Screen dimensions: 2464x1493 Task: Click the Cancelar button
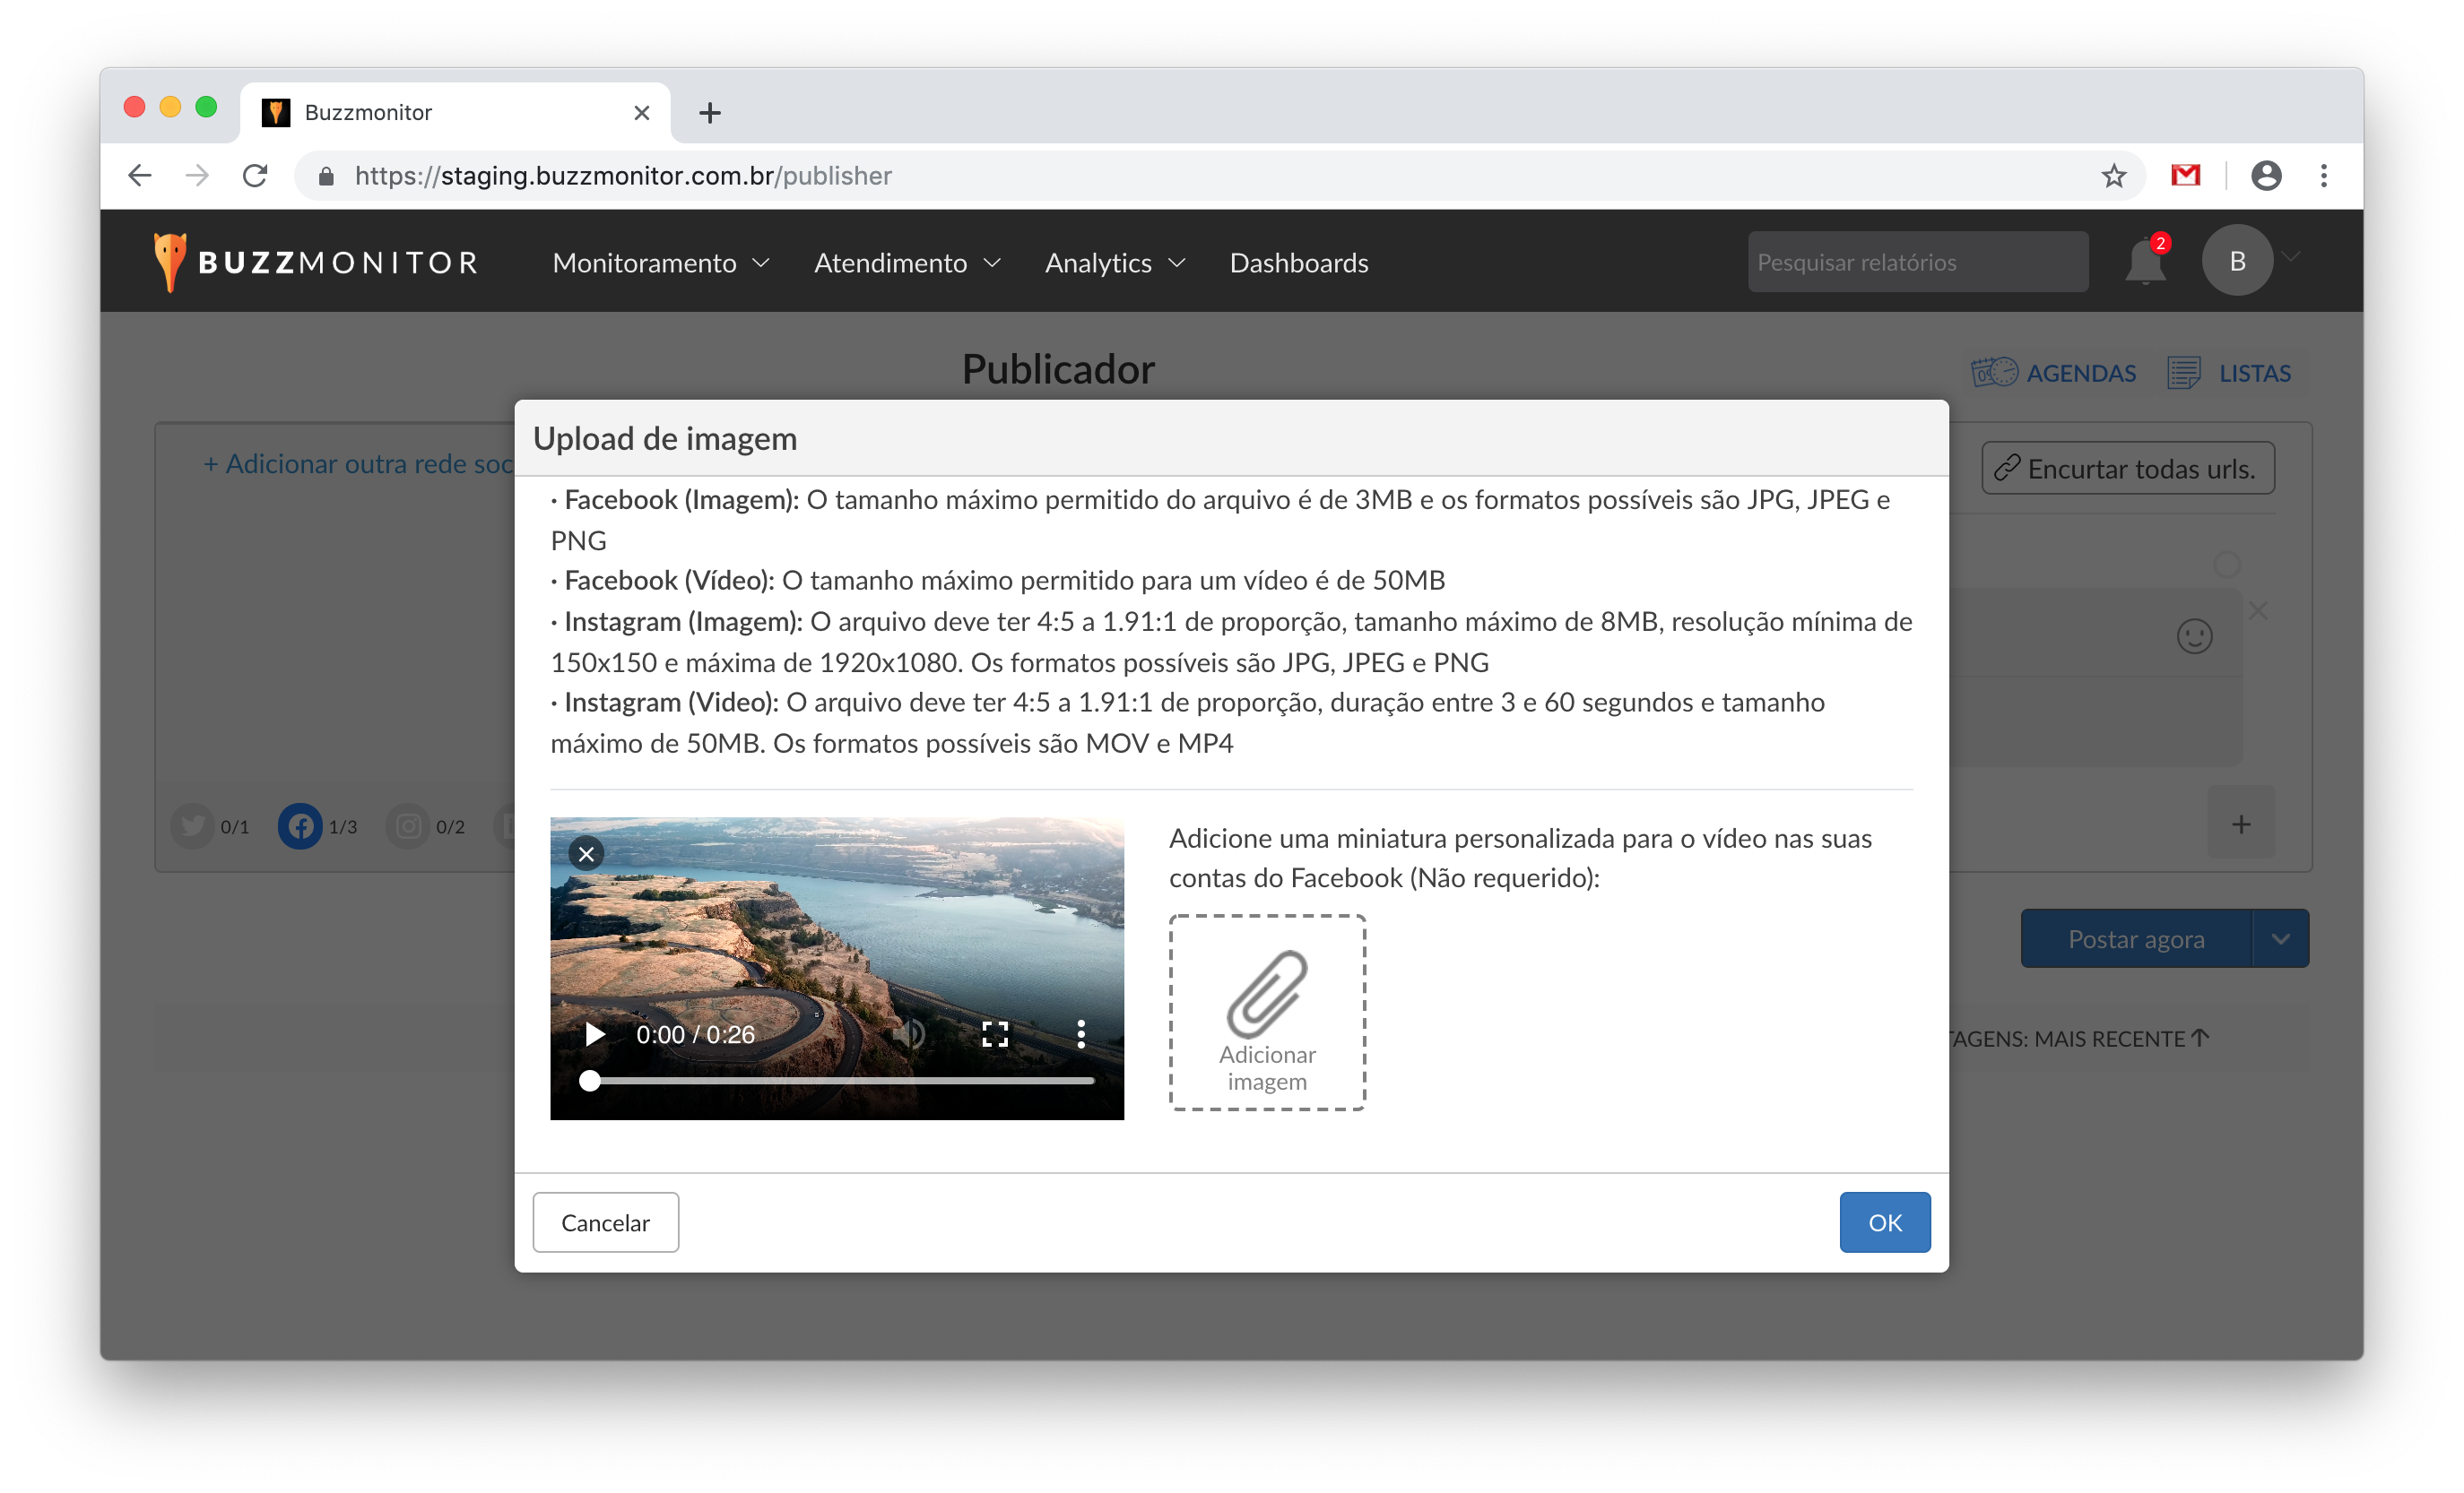605,1222
